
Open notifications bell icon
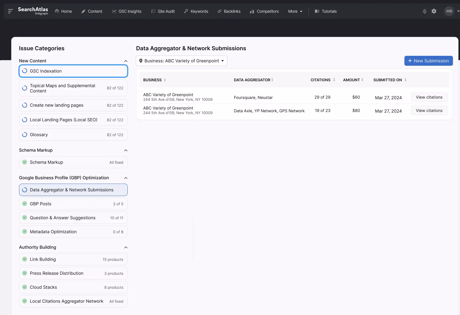pyautogui.click(x=424, y=11)
